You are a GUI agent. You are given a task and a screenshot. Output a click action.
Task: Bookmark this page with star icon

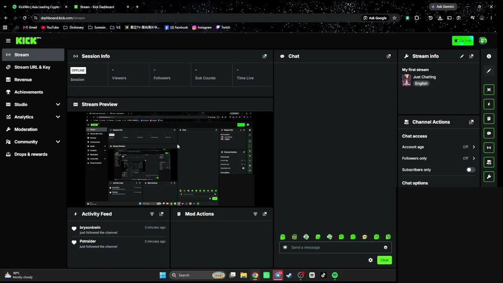tap(394, 18)
